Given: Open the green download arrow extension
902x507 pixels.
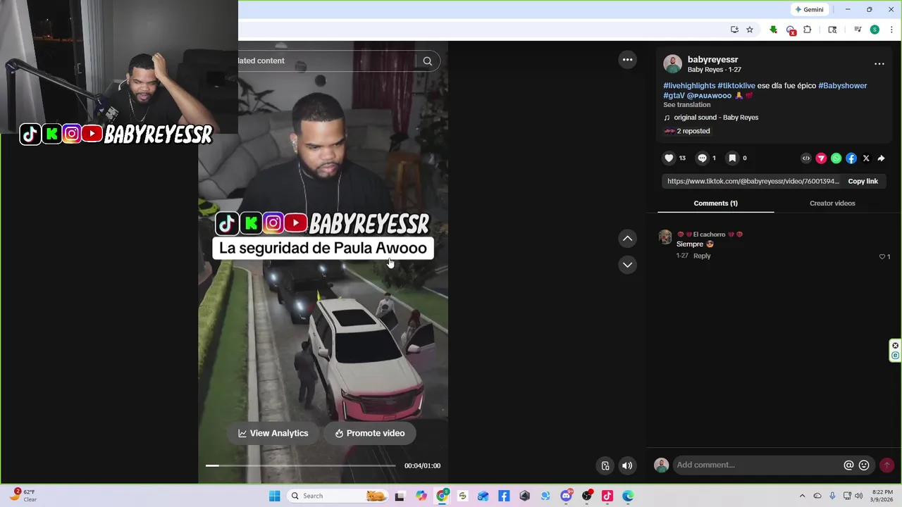Looking at the screenshot, I should point(773,30).
